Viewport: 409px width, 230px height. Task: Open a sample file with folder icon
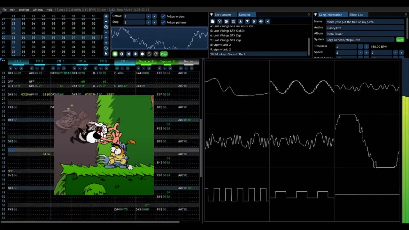pos(227,21)
